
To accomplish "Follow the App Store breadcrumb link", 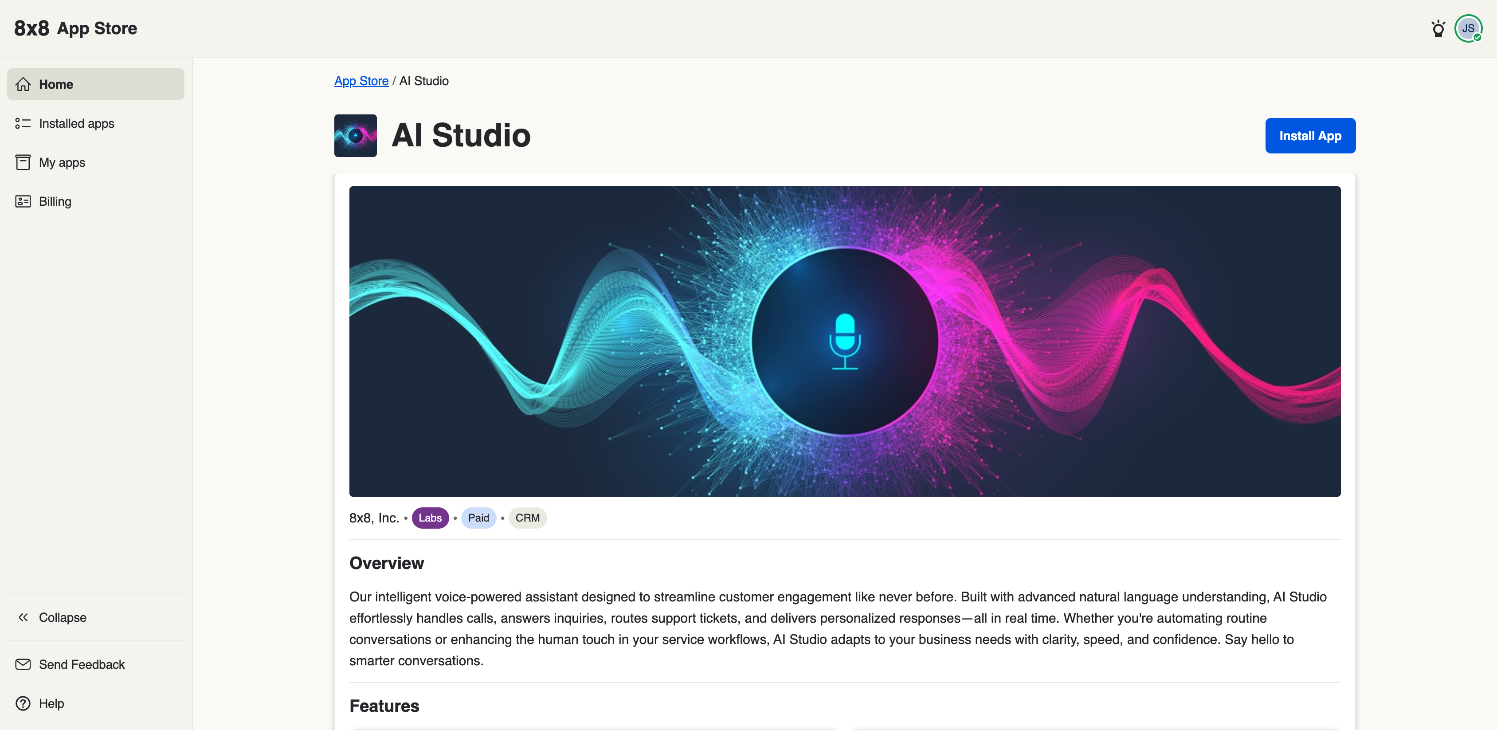I will (361, 81).
